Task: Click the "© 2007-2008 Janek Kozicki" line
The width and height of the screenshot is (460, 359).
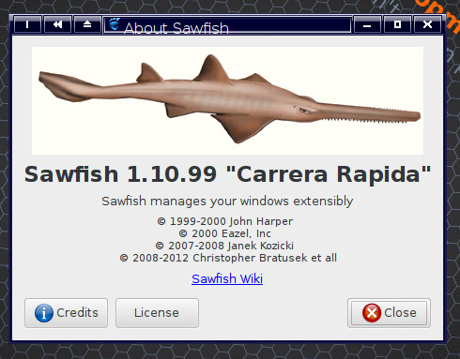Action: point(224,246)
